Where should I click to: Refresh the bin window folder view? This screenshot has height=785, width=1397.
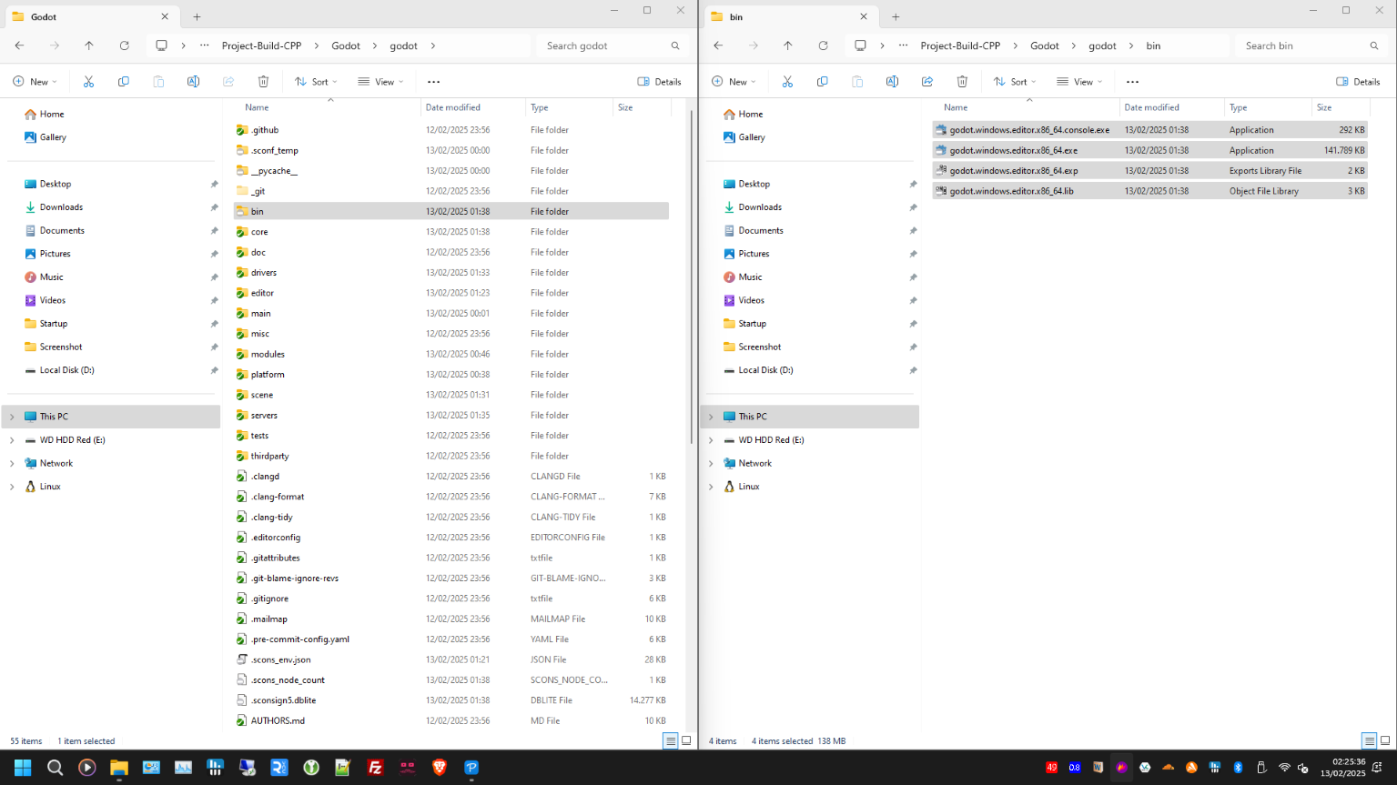tap(823, 45)
